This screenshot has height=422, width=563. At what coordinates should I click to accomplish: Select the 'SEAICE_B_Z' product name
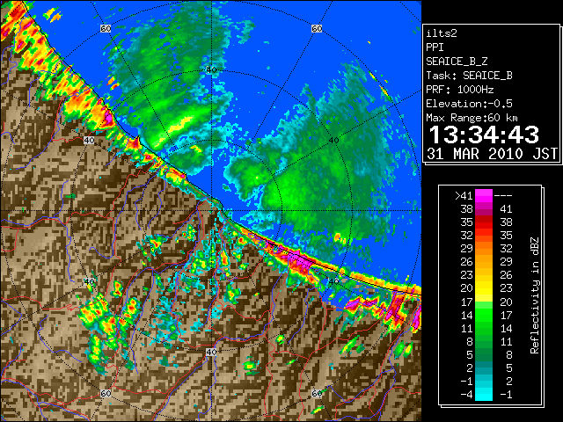457,62
